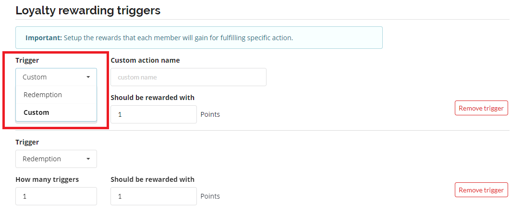Focus the Custom action name field

tap(188, 77)
